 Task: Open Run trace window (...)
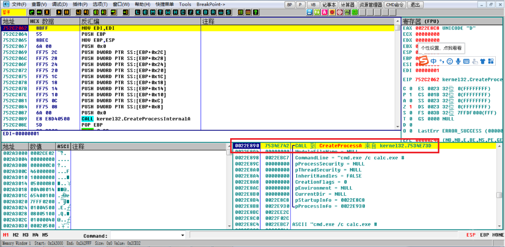pyautogui.click(x=221, y=12)
